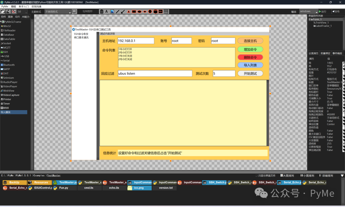Select the diamond shape tool
Screen dimensions: 345x207
[x=145, y=11]
